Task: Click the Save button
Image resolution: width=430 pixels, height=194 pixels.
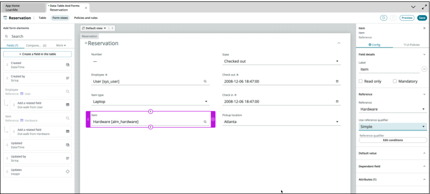Action: pos(422,18)
